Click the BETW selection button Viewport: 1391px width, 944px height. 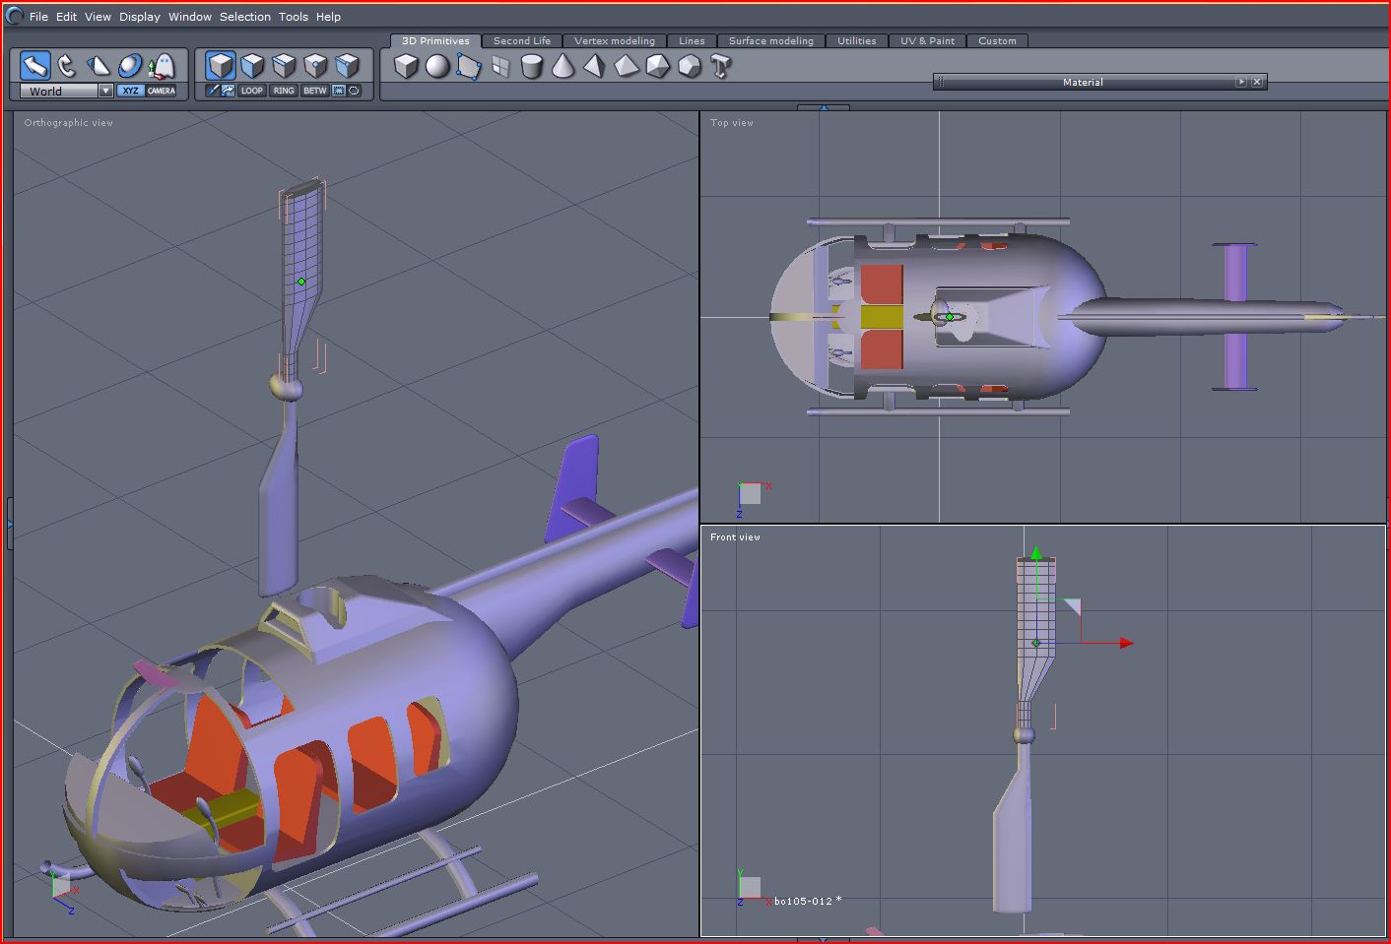click(x=315, y=91)
